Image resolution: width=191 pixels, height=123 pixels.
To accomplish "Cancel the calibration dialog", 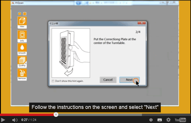I will coord(108,80).
